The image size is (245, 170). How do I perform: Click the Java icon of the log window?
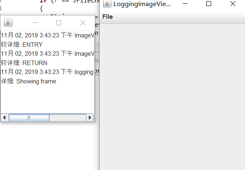(x=8, y=23)
